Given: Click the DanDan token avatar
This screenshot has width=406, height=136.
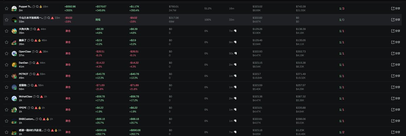Looking at the screenshot, I should click(14, 65).
